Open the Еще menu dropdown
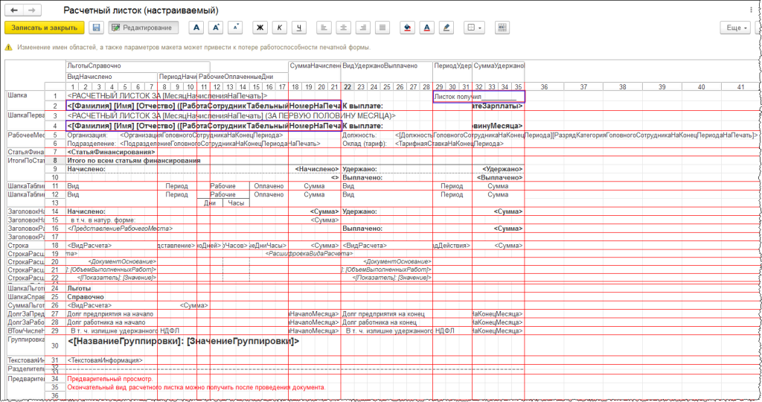 734,28
